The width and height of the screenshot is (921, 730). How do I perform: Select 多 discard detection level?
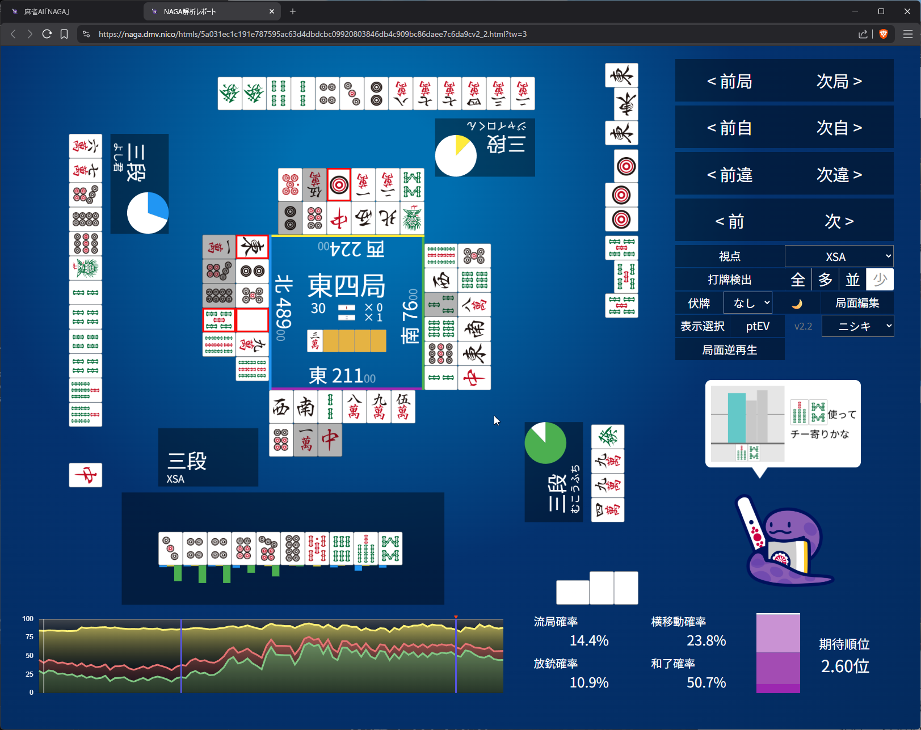coord(825,280)
